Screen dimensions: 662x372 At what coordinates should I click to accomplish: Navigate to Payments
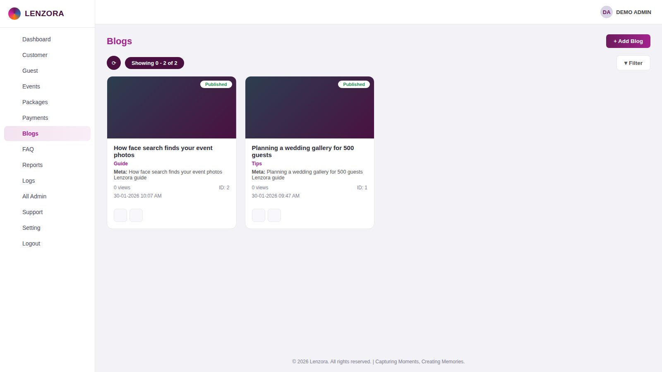point(47,118)
